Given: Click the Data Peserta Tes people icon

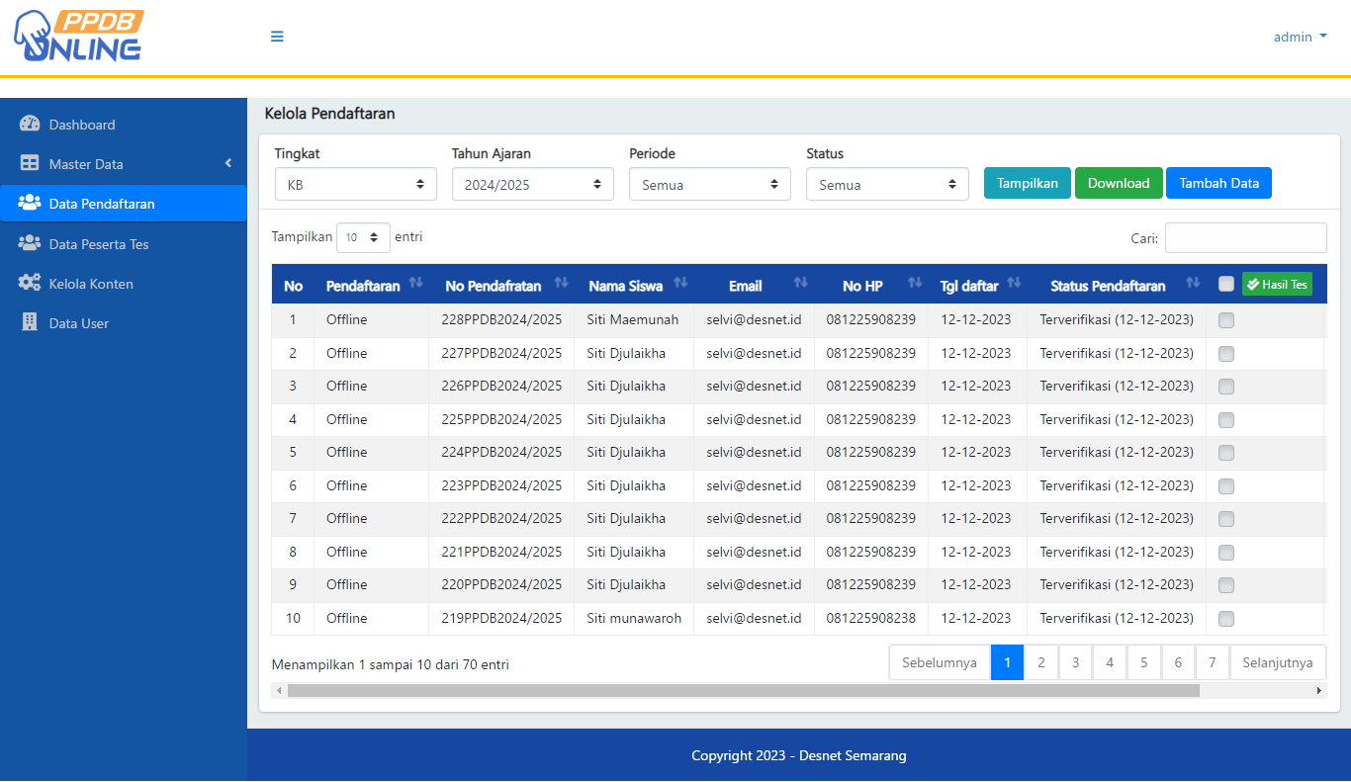Looking at the screenshot, I should click(30, 243).
